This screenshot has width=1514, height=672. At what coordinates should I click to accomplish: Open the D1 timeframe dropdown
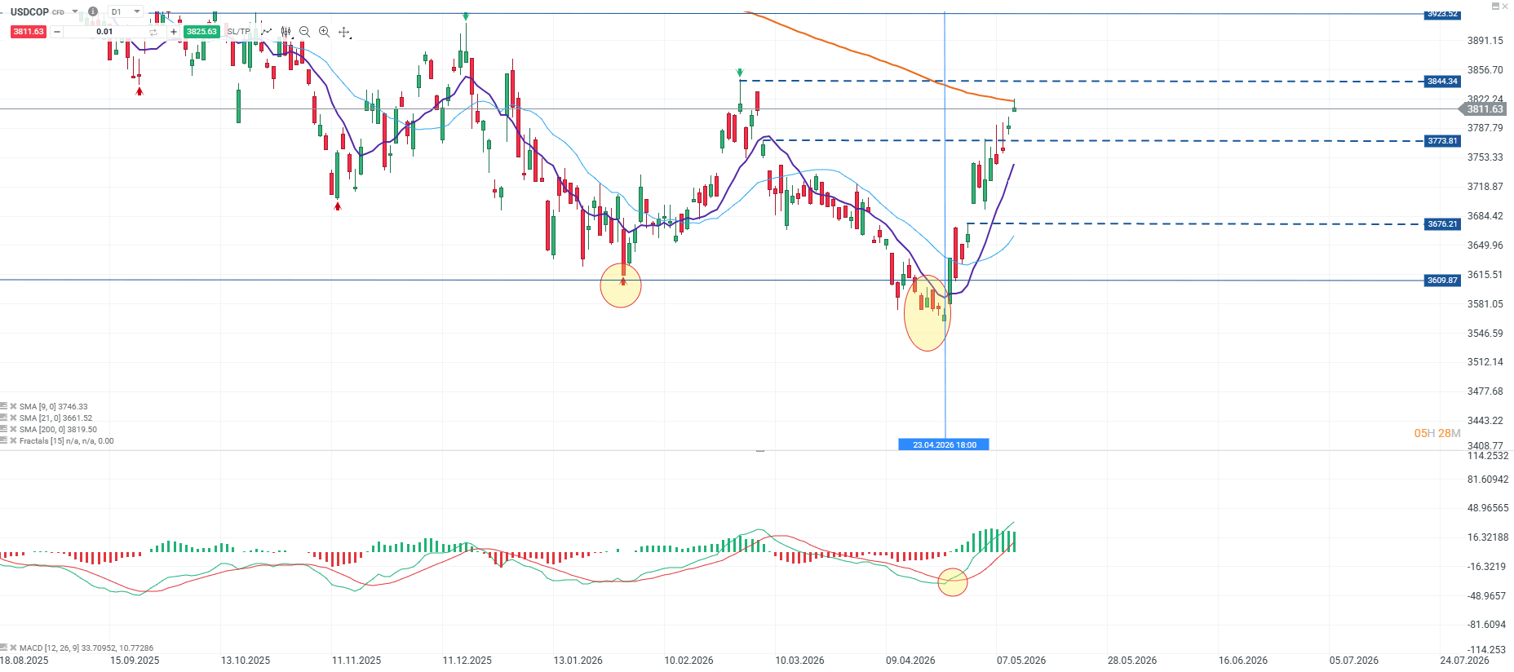click(126, 11)
